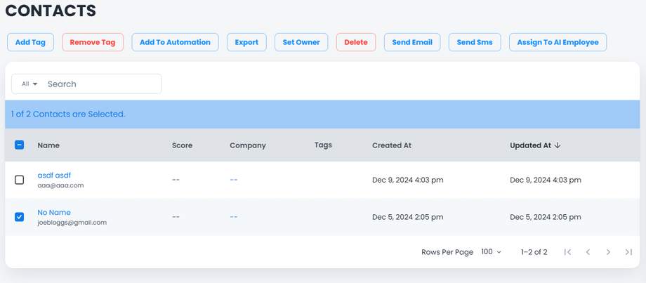Sort by Name column header

coord(48,145)
